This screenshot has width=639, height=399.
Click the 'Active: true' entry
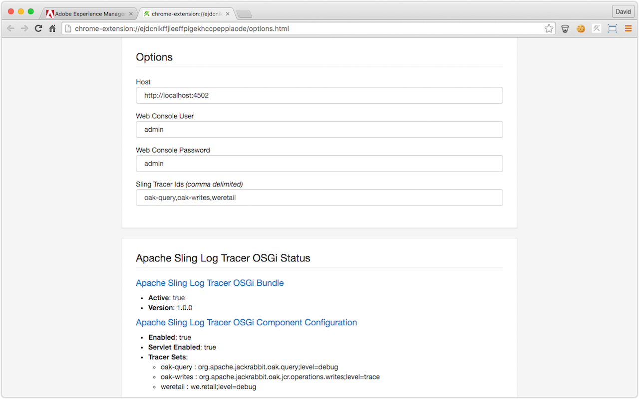167,298
